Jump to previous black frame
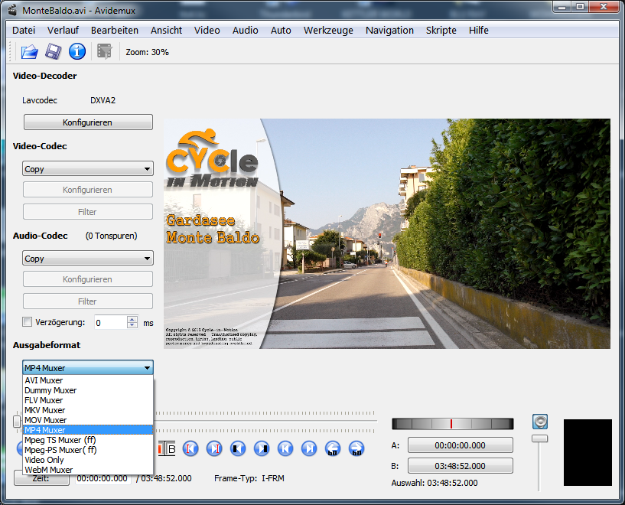This screenshot has height=505, width=625. [238, 449]
